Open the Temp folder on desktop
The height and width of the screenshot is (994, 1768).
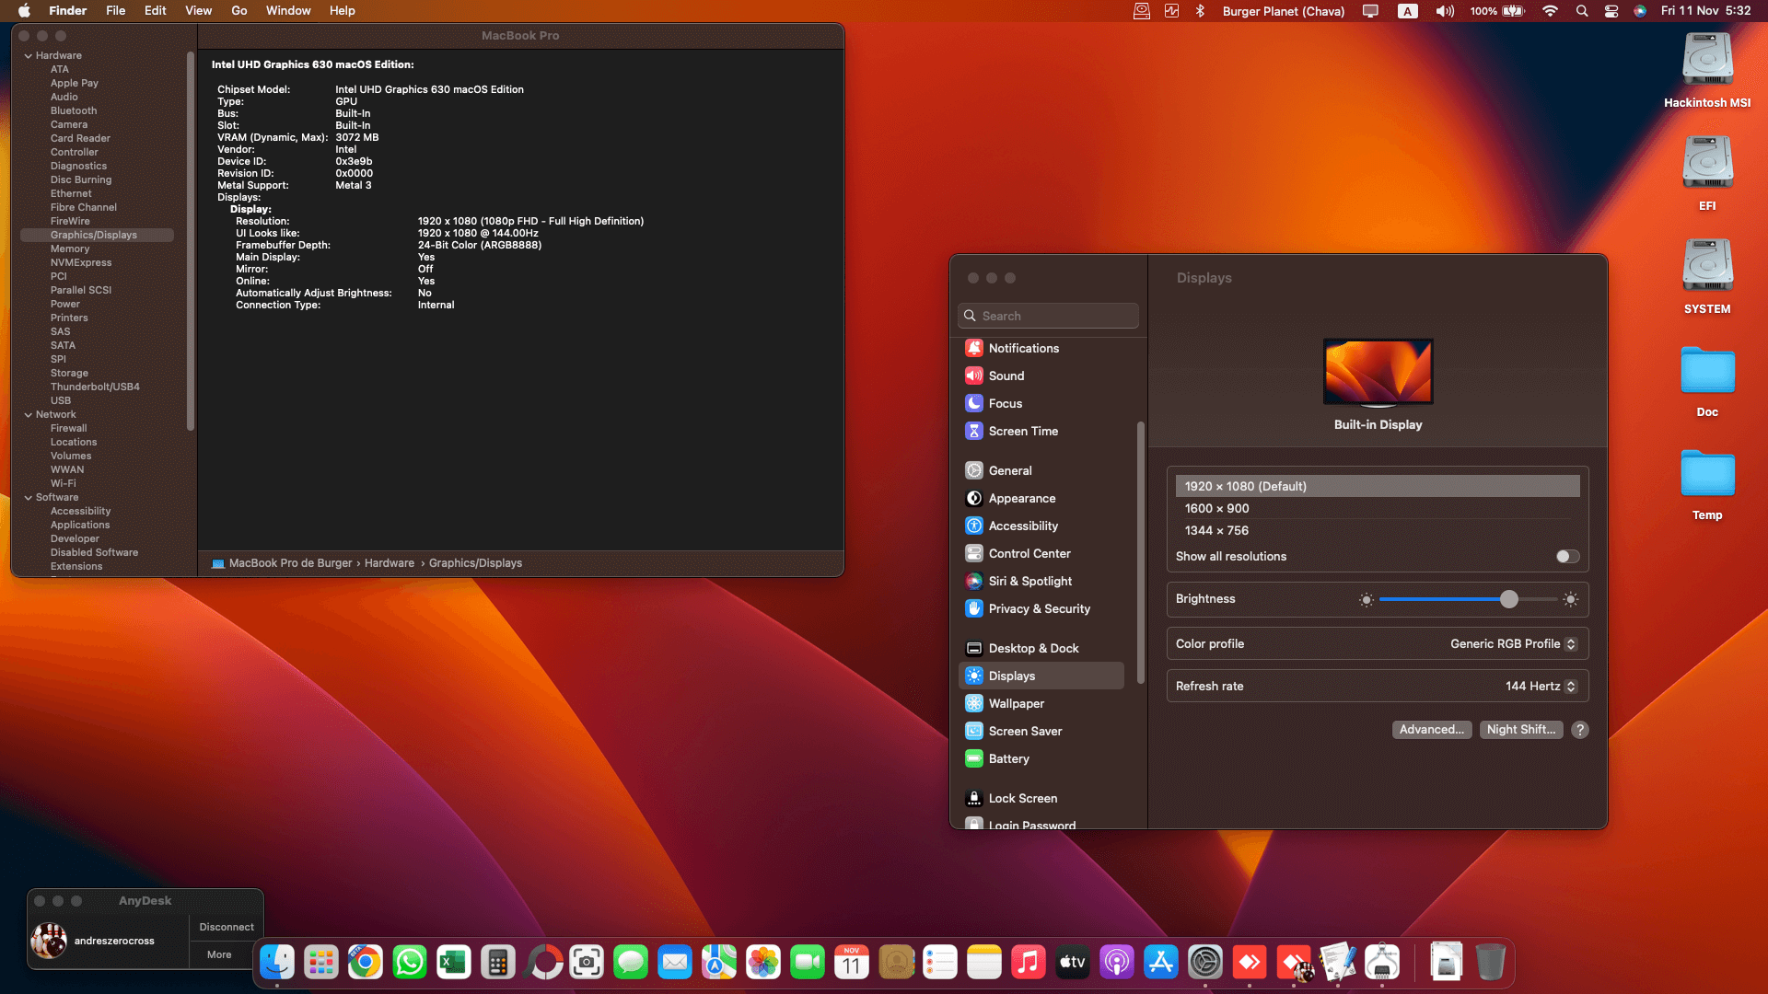coord(1707,484)
